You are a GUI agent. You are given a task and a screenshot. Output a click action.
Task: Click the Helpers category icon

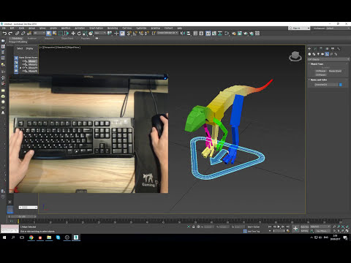click(327, 54)
